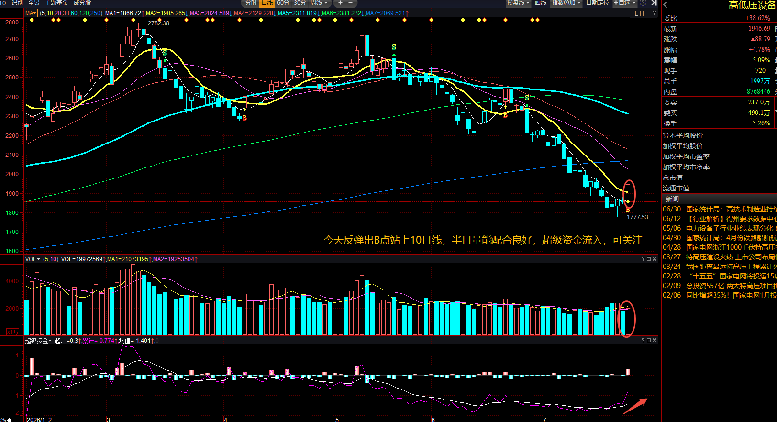Select the 新闻 news section tab

click(672, 199)
